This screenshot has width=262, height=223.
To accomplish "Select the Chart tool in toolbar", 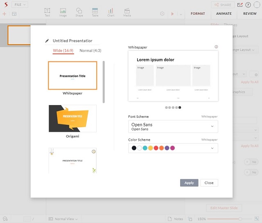I will 111,12.
